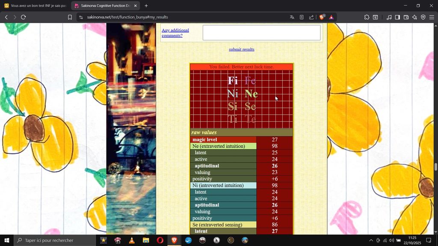Launch VLC from the taskbar
This screenshot has width=438, height=246.
click(132, 240)
